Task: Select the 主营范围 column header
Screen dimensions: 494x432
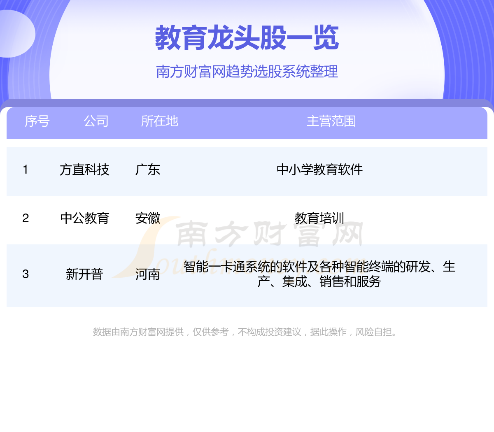Action: [x=331, y=121]
